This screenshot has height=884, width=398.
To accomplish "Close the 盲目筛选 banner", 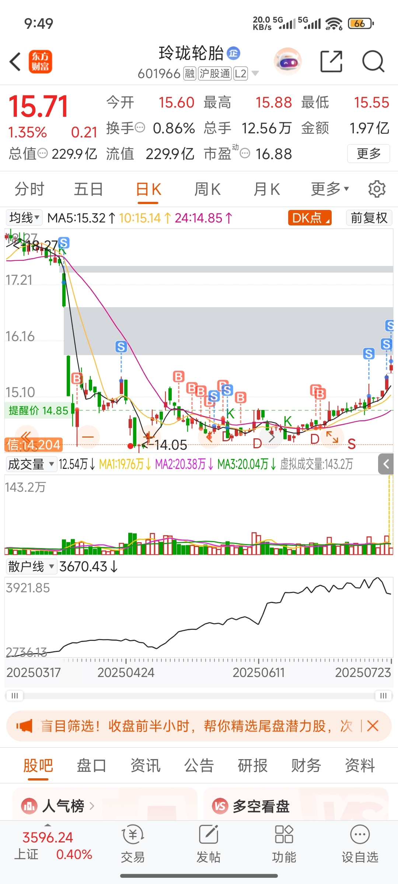I will pyautogui.click(x=373, y=726).
